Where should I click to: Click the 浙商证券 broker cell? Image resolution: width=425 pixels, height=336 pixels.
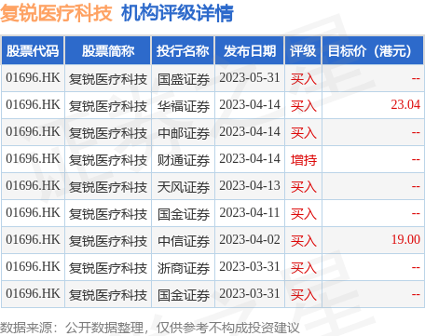pos(184,268)
